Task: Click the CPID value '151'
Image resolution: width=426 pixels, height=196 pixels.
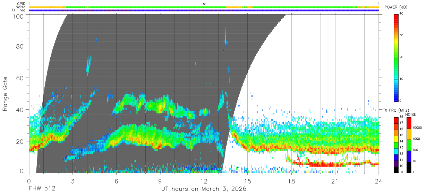Action: click(x=204, y=4)
